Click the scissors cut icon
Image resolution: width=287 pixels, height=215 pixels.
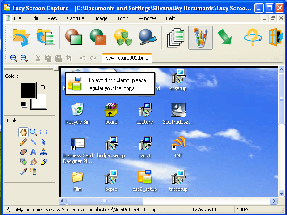[38, 58]
